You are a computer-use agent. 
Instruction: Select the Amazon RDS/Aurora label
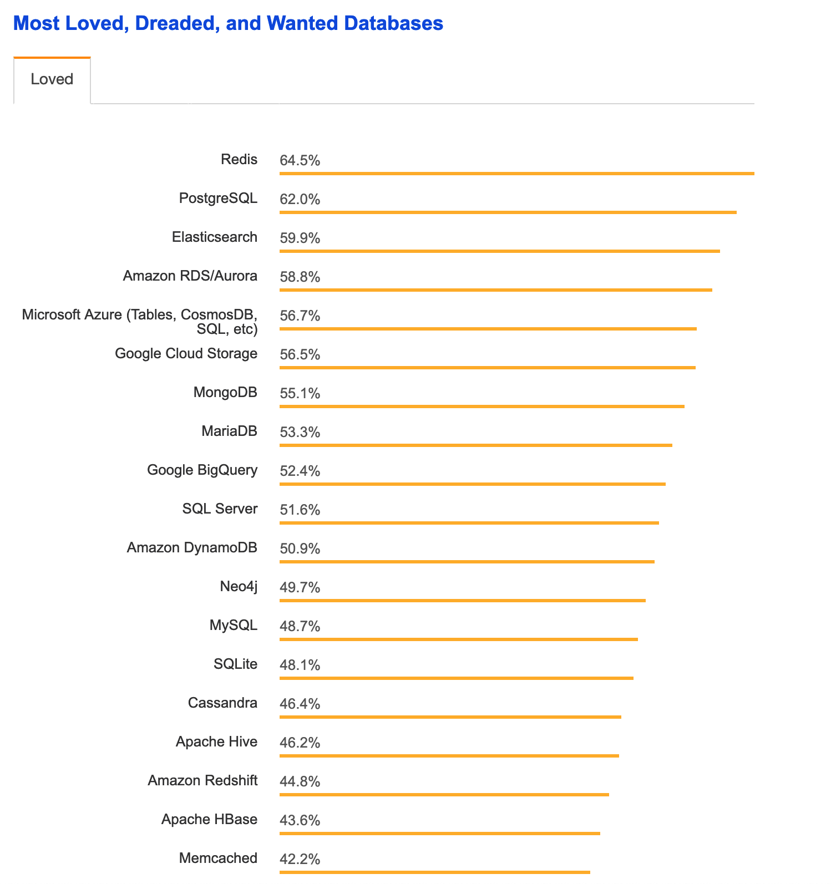tap(190, 276)
